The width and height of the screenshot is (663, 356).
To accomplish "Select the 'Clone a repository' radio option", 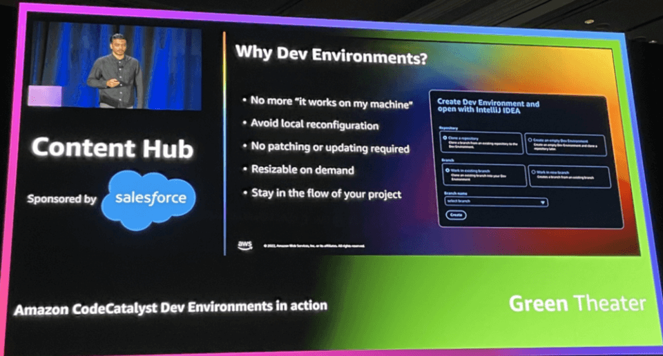I will click(x=445, y=138).
